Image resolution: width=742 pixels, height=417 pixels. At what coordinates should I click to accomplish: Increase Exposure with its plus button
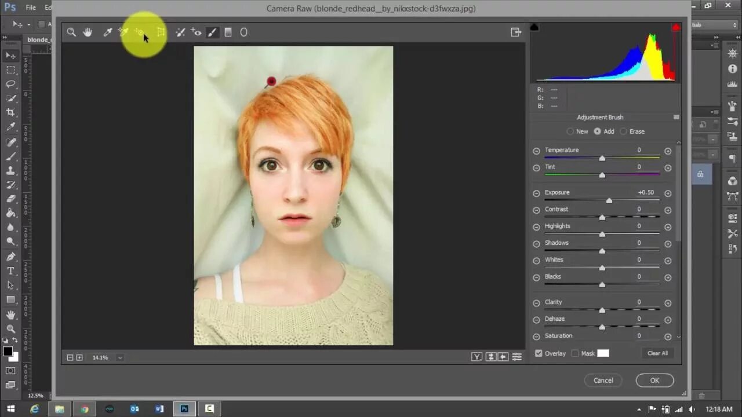[x=668, y=193]
